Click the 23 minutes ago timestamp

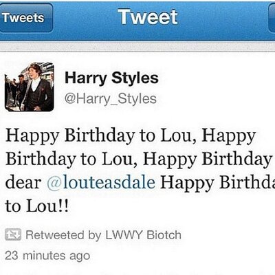(47, 256)
